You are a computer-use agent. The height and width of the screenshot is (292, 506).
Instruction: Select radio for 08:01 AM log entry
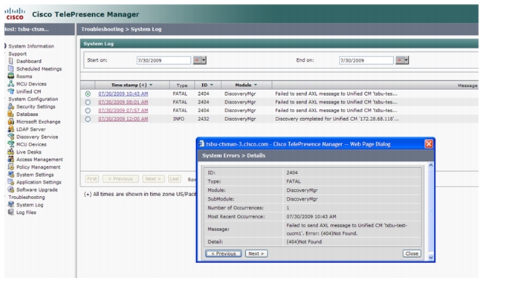88,102
